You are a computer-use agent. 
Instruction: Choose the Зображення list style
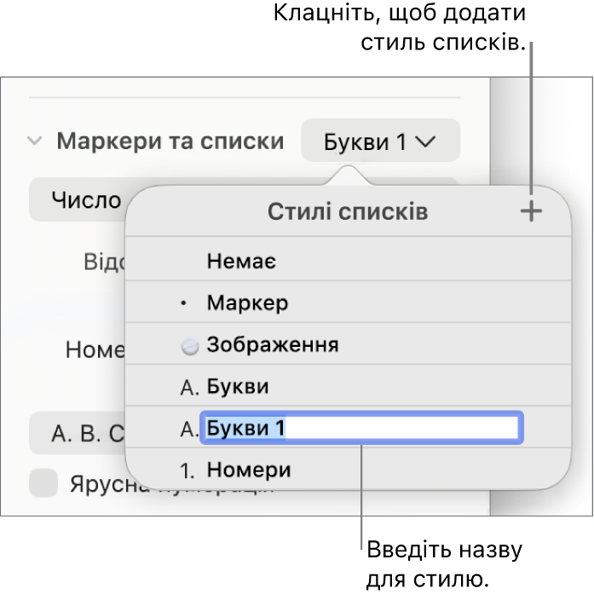click(348, 344)
